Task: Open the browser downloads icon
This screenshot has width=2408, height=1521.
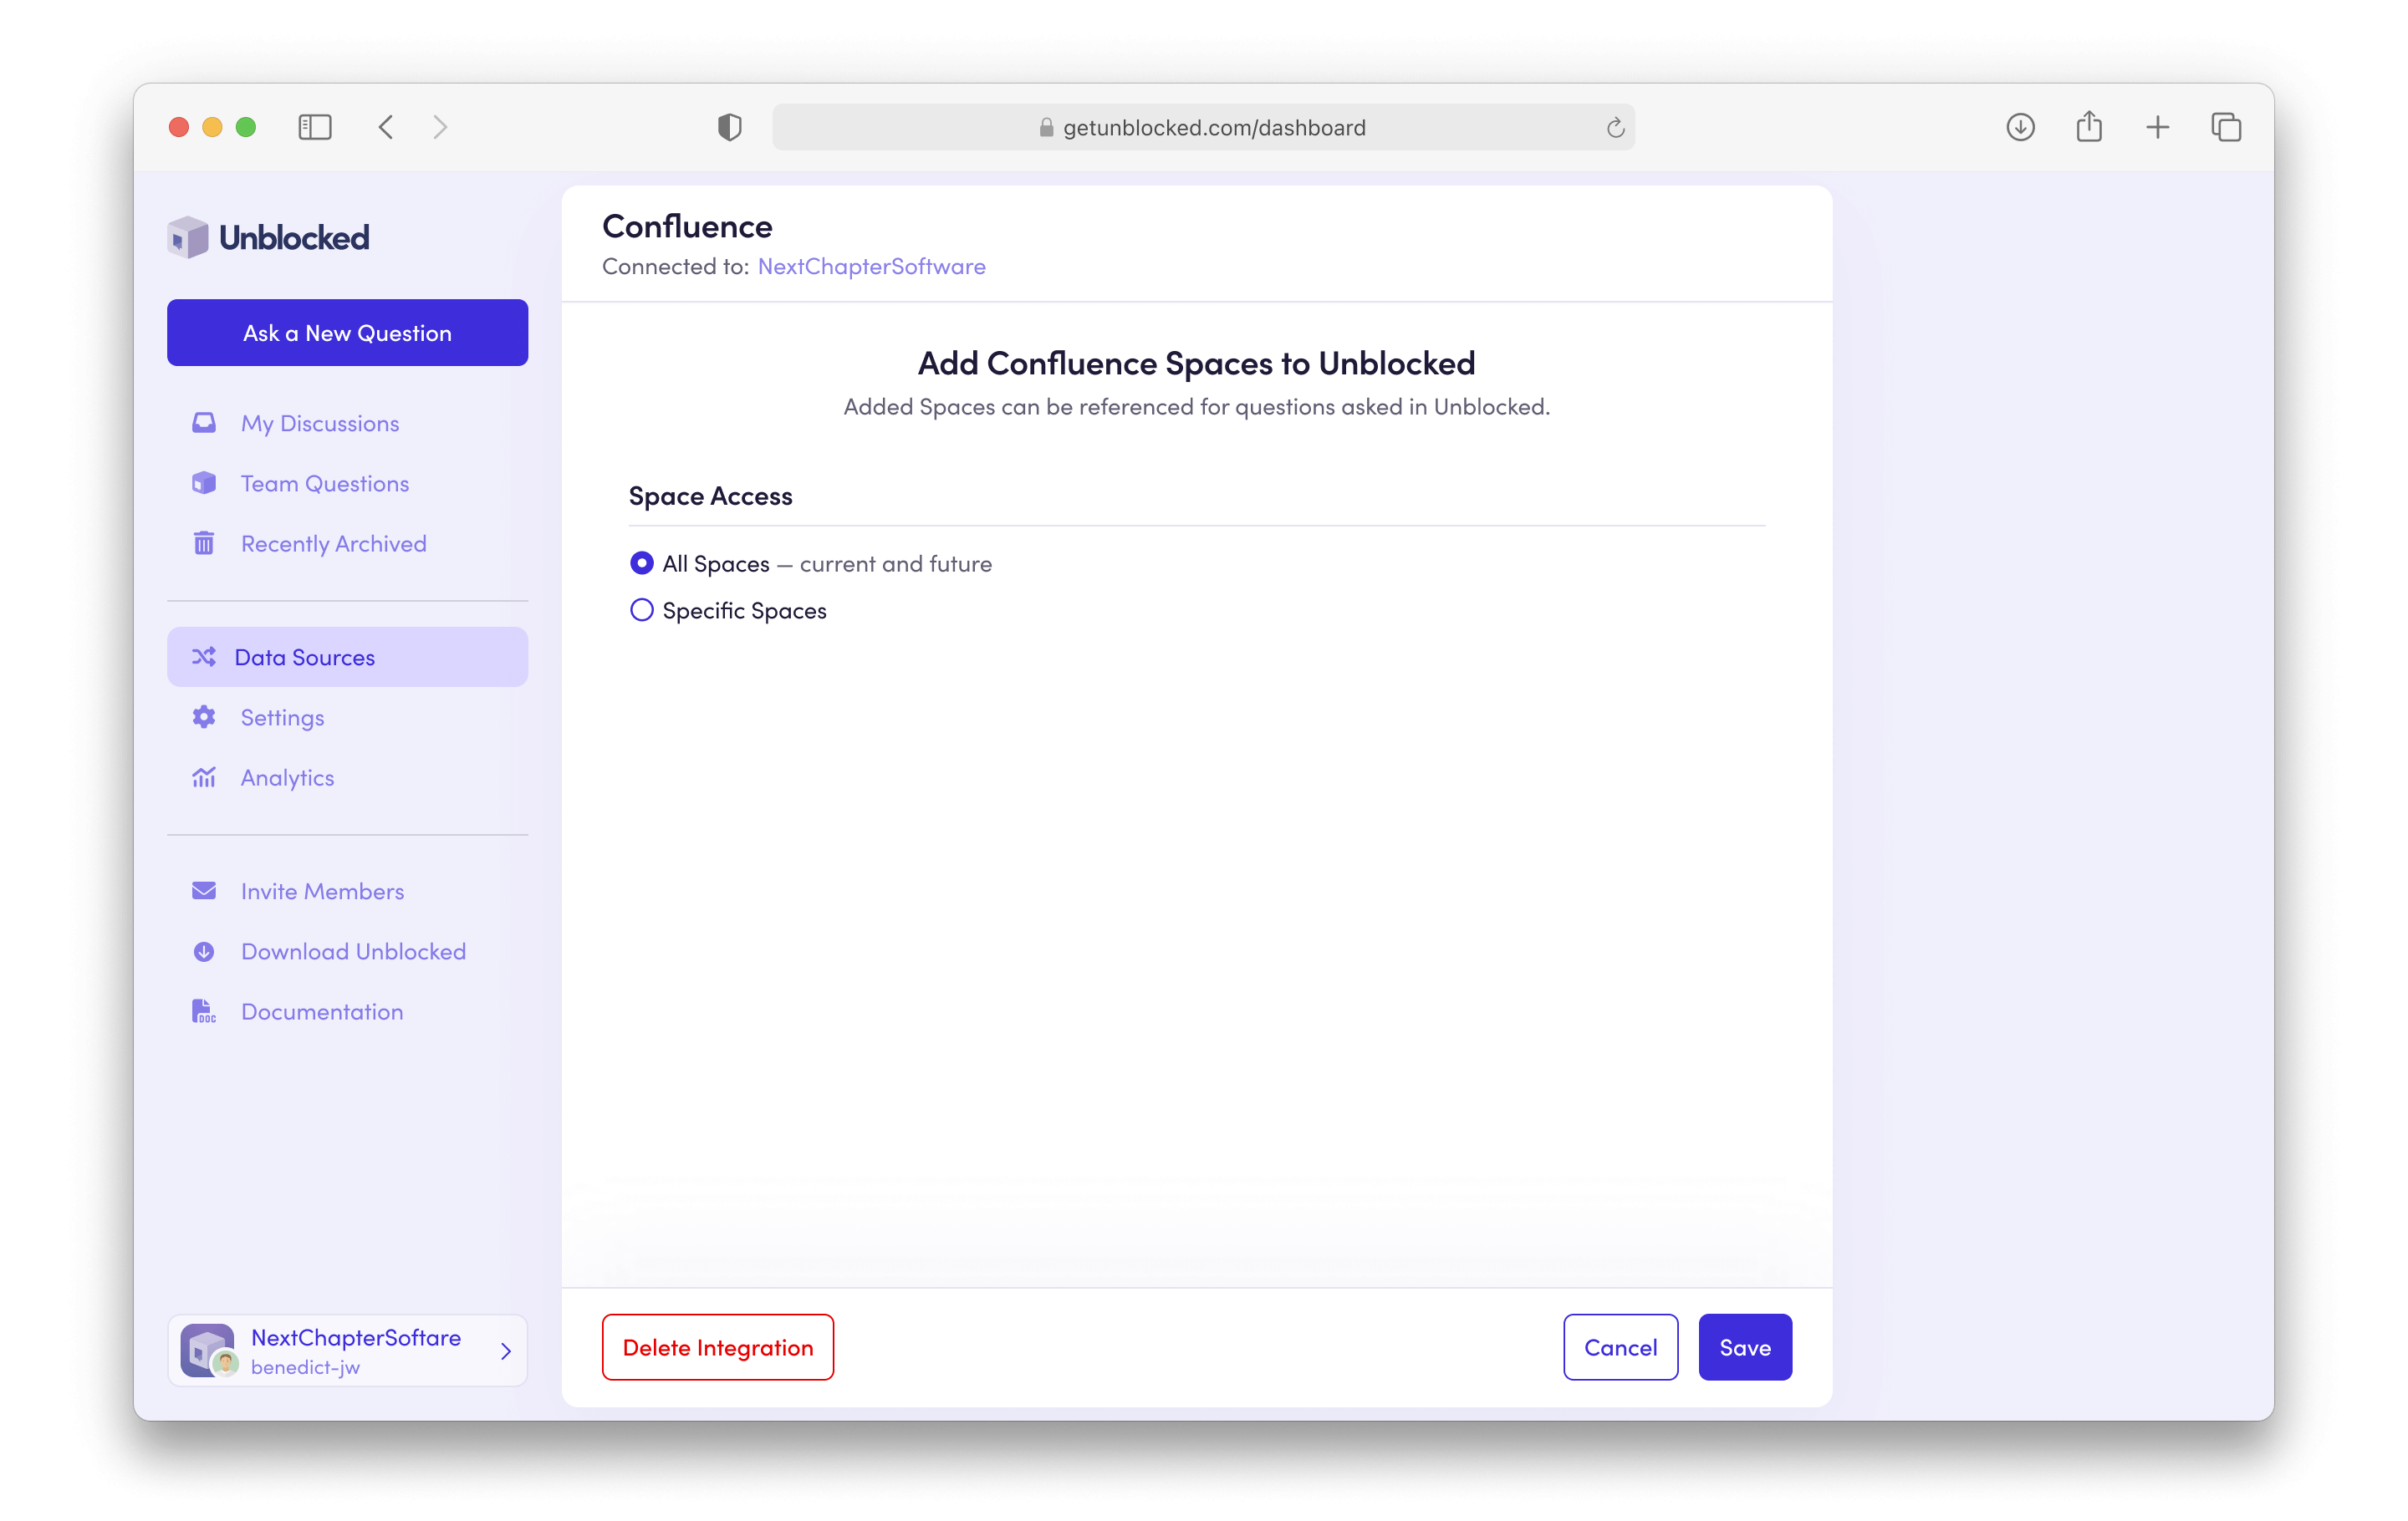Action: 2020,127
